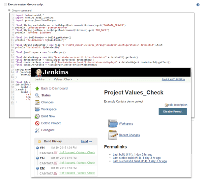Open the build history trend link
The width and height of the screenshot is (202, 180).
84,141
